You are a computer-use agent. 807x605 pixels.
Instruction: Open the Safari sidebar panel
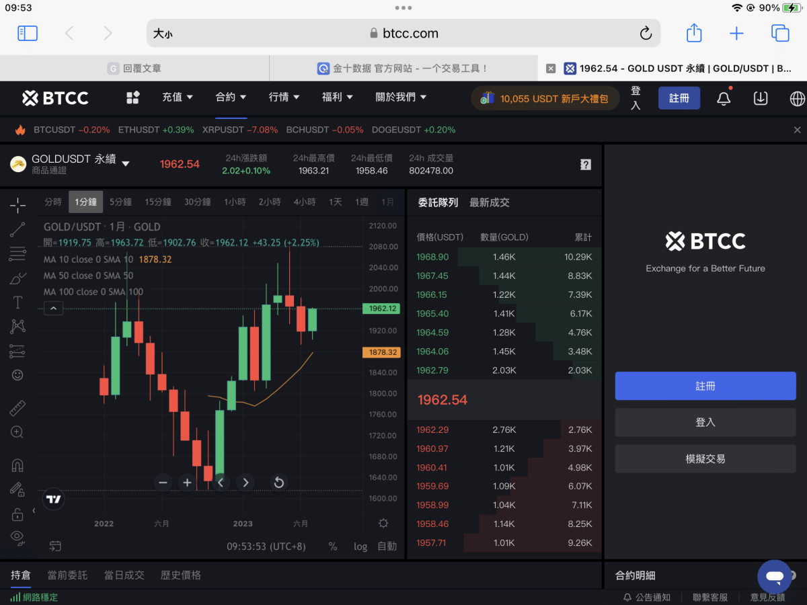[x=28, y=34]
